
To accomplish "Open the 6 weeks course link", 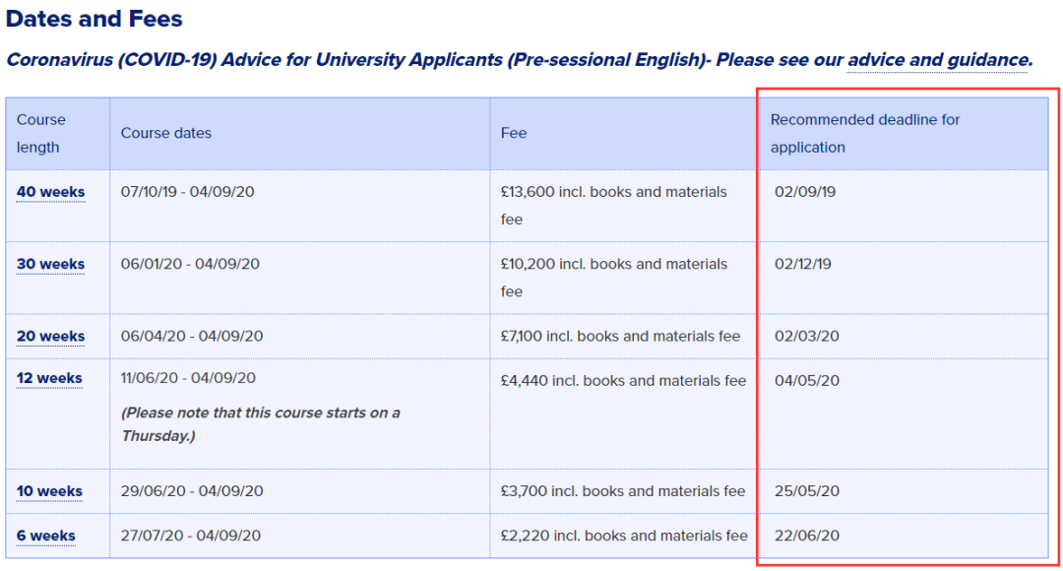I will (x=46, y=536).
